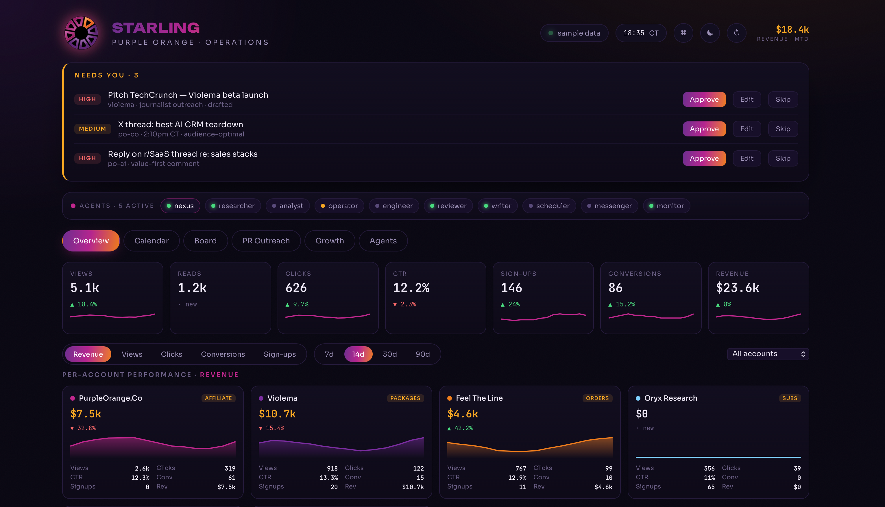Set time range to 7d

pyautogui.click(x=329, y=354)
